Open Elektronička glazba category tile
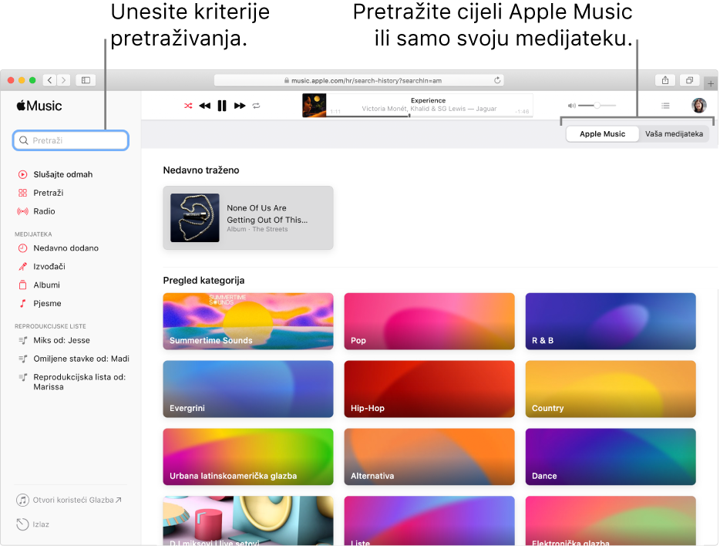720x546 pixels. [x=611, y=521]
